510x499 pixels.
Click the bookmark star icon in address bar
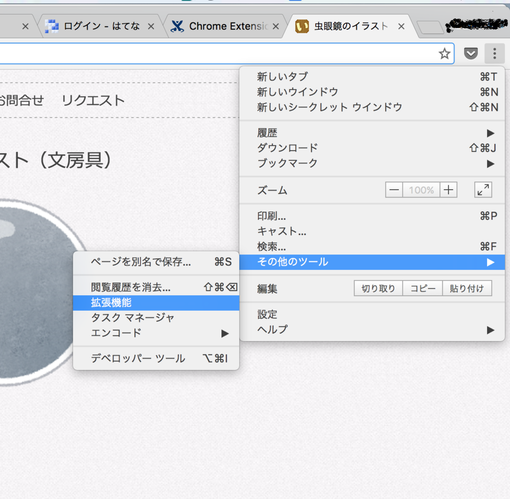pos(444,53)
